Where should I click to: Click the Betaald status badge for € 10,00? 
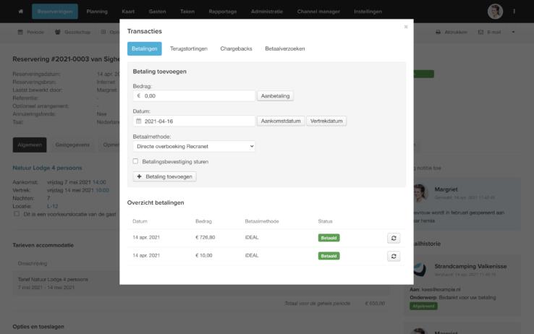[329, 256]
